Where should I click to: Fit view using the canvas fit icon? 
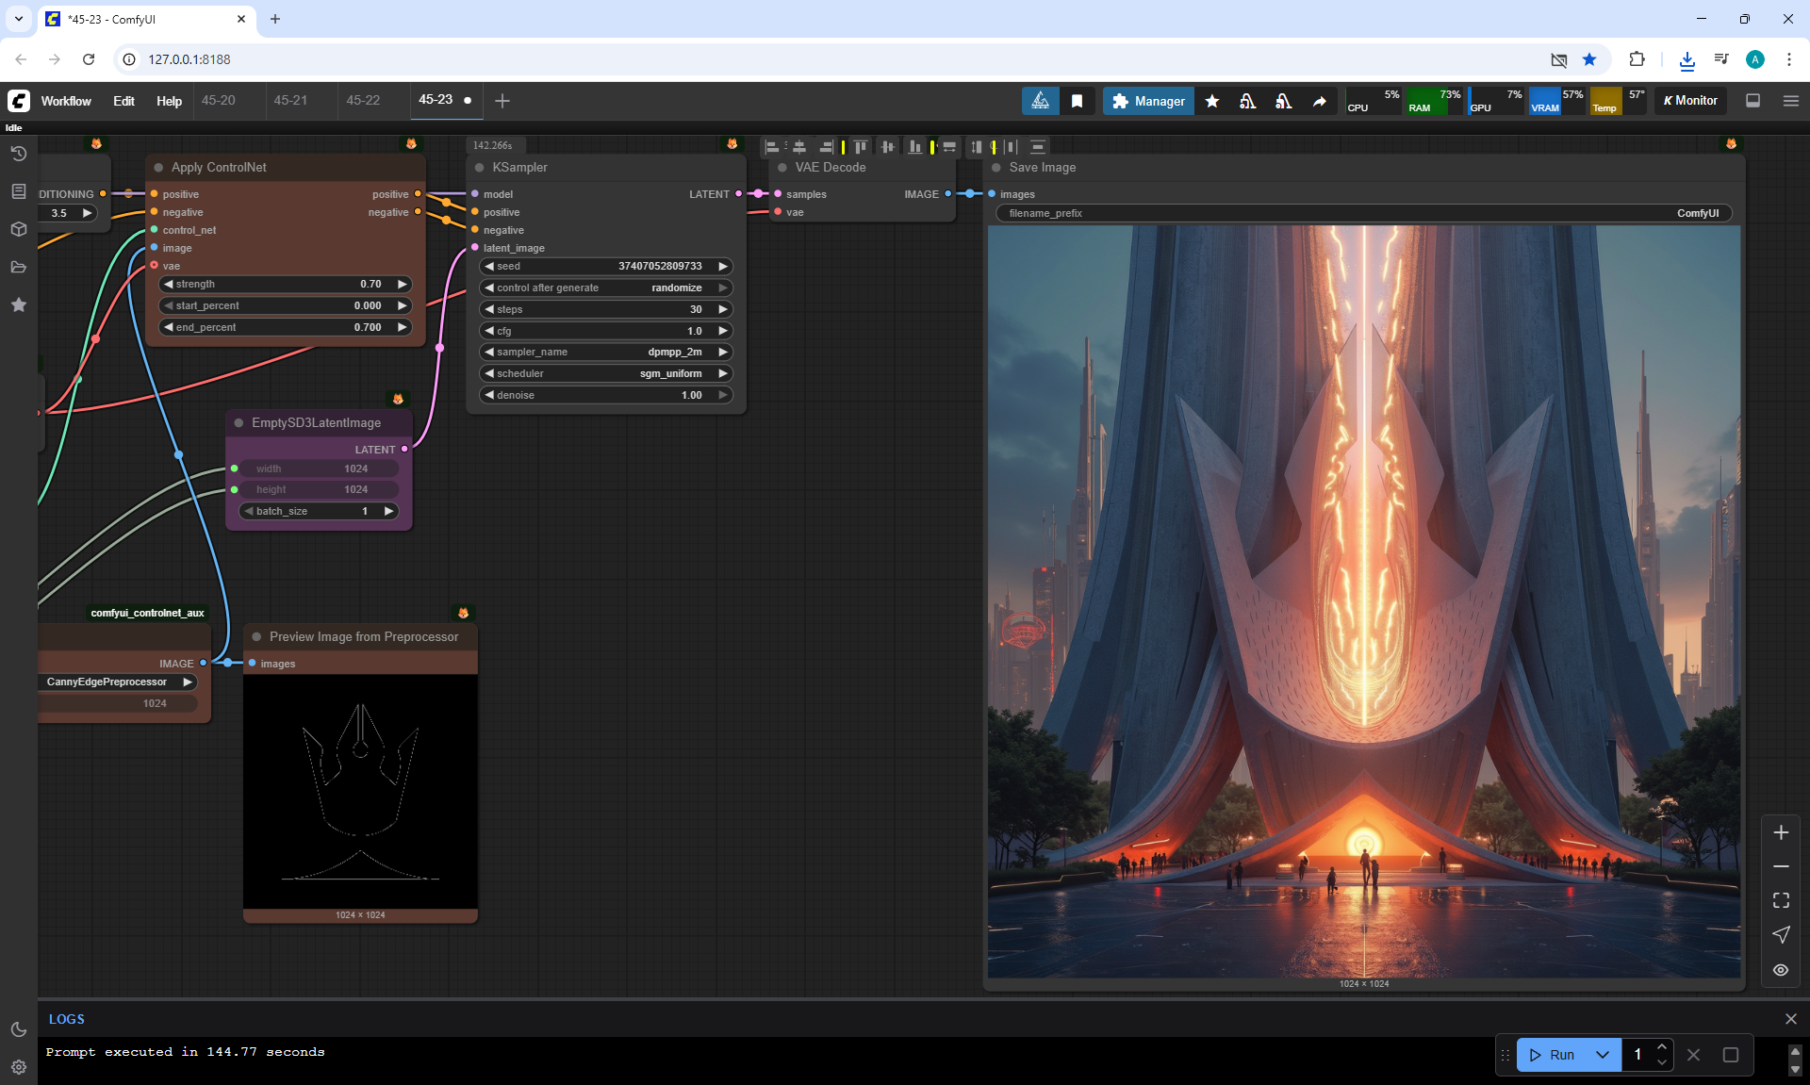pyautogui.click(x=1780, y=900)
